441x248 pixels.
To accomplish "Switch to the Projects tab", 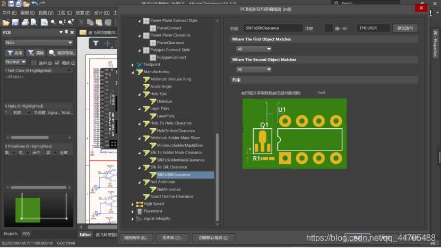I will click(11, 234).
